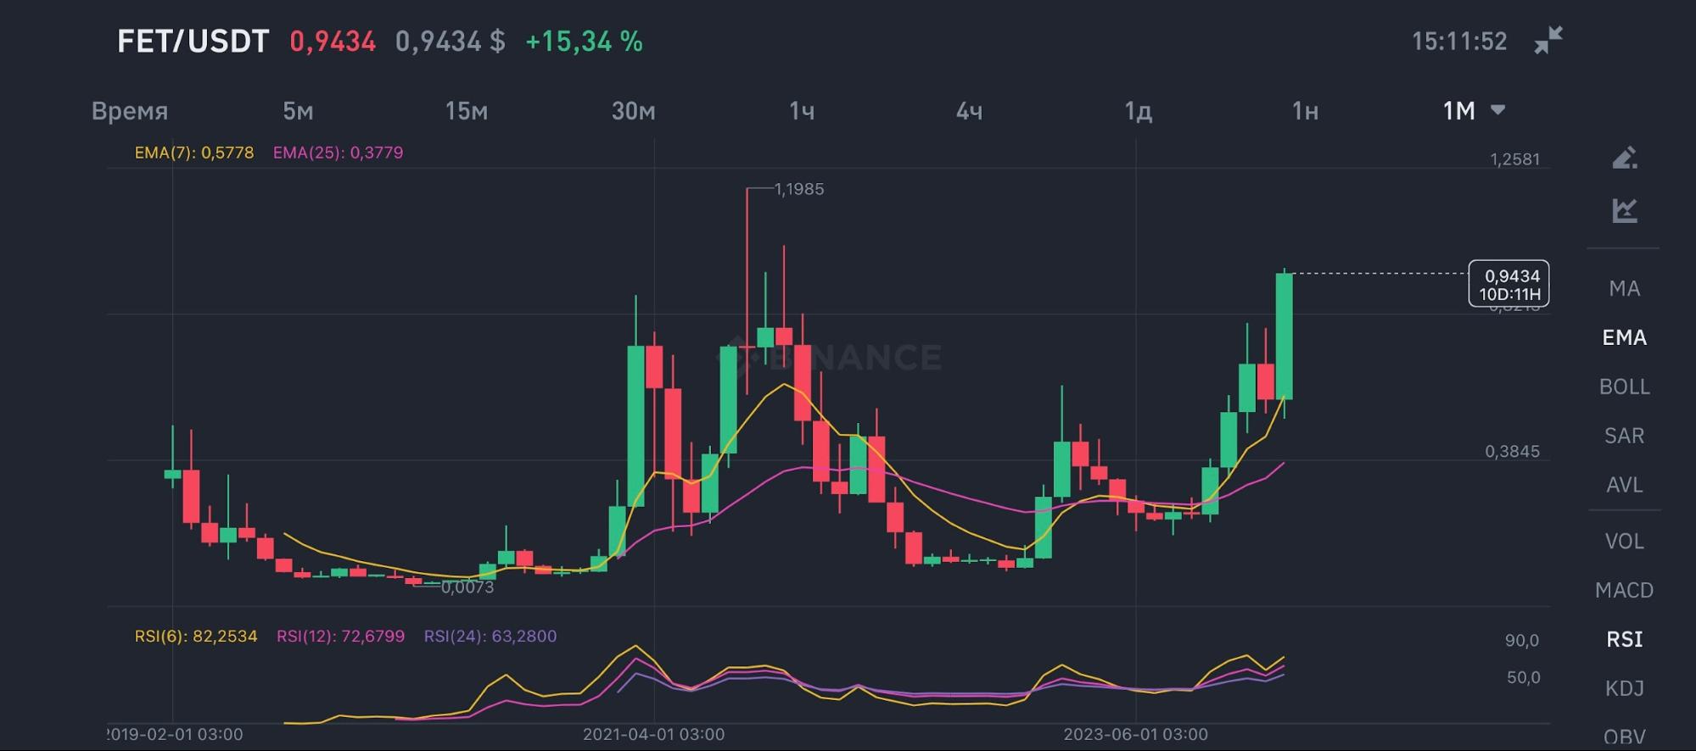Click the 0,0073 low price marker
Screen dimensions: 1696x751
[x=467, y=587]
